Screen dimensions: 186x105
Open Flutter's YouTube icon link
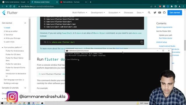pyautogui.click(x=160, y=13)
